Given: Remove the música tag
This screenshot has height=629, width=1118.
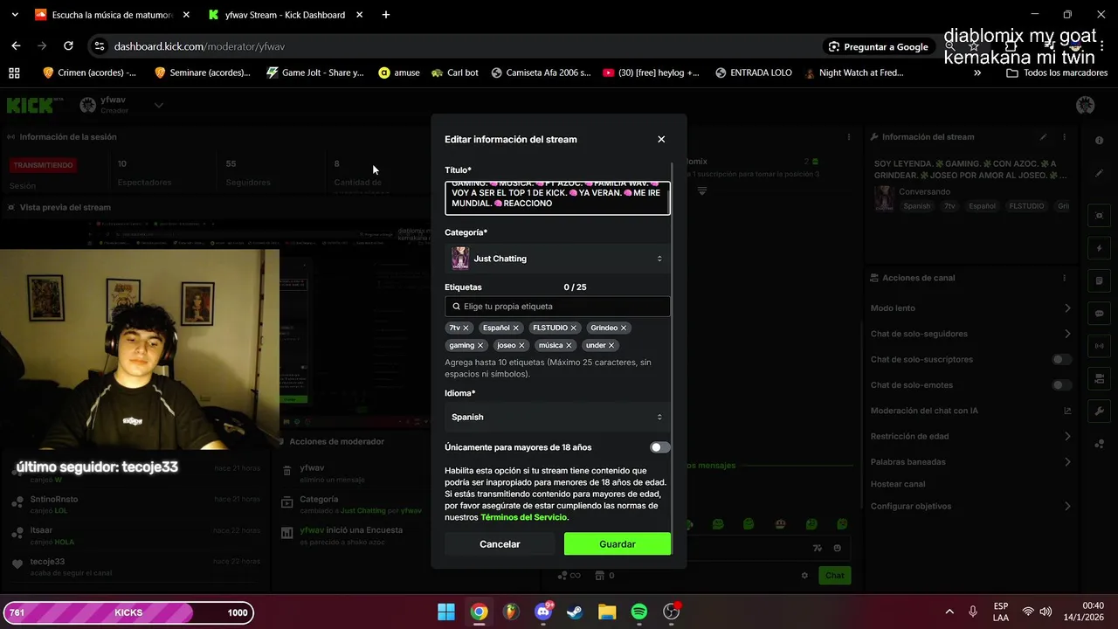Looking at the screenshot, I should coord(569,345).
